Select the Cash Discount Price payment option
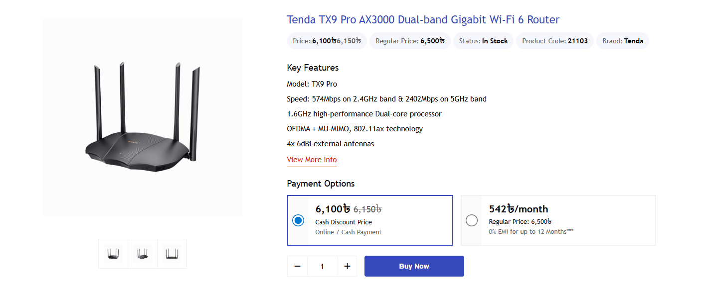This screenshot has width=710, height=292. (298, 220)
